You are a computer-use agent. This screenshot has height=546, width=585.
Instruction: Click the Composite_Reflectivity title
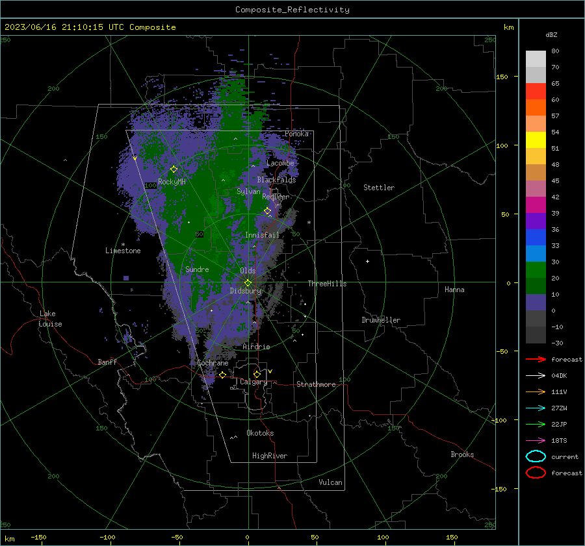tap(292, 10)
